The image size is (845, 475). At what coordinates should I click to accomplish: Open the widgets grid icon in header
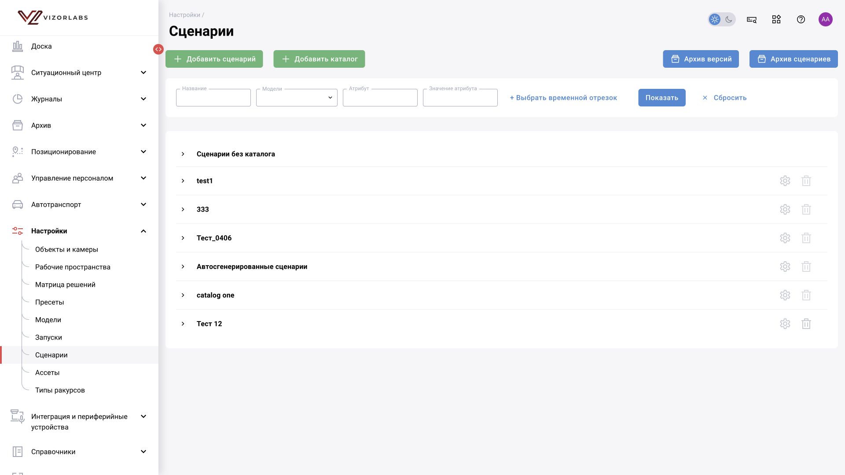(x=776, y=19)
